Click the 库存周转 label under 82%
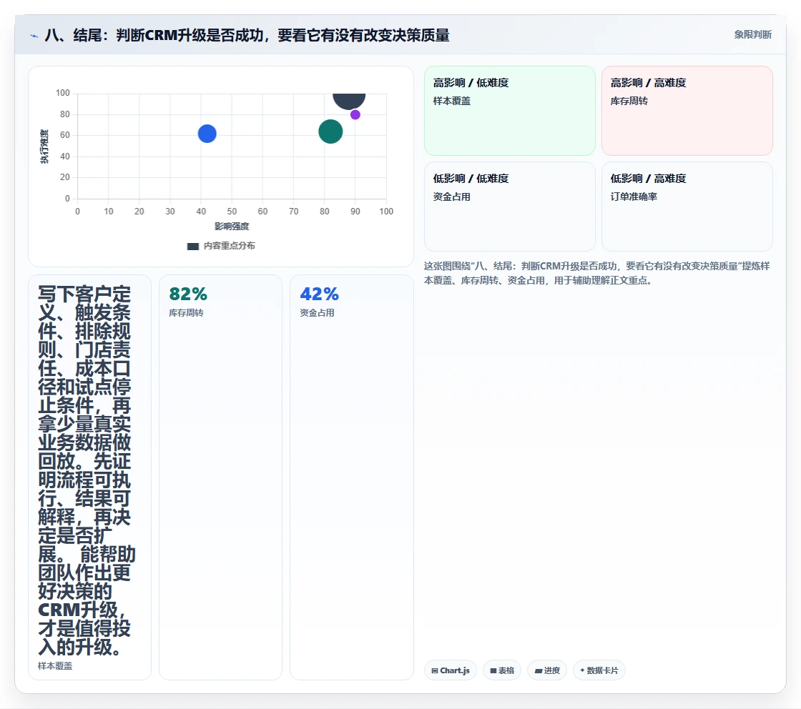 186,313
